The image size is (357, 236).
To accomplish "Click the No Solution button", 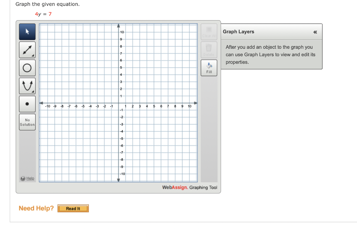I will (x=27, y=122).
